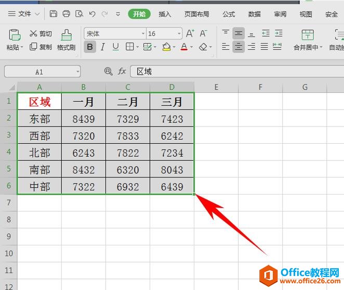This screenshot has width=344, height=290.
Task: Toggle Bold formatting
Action: (90, 47)
